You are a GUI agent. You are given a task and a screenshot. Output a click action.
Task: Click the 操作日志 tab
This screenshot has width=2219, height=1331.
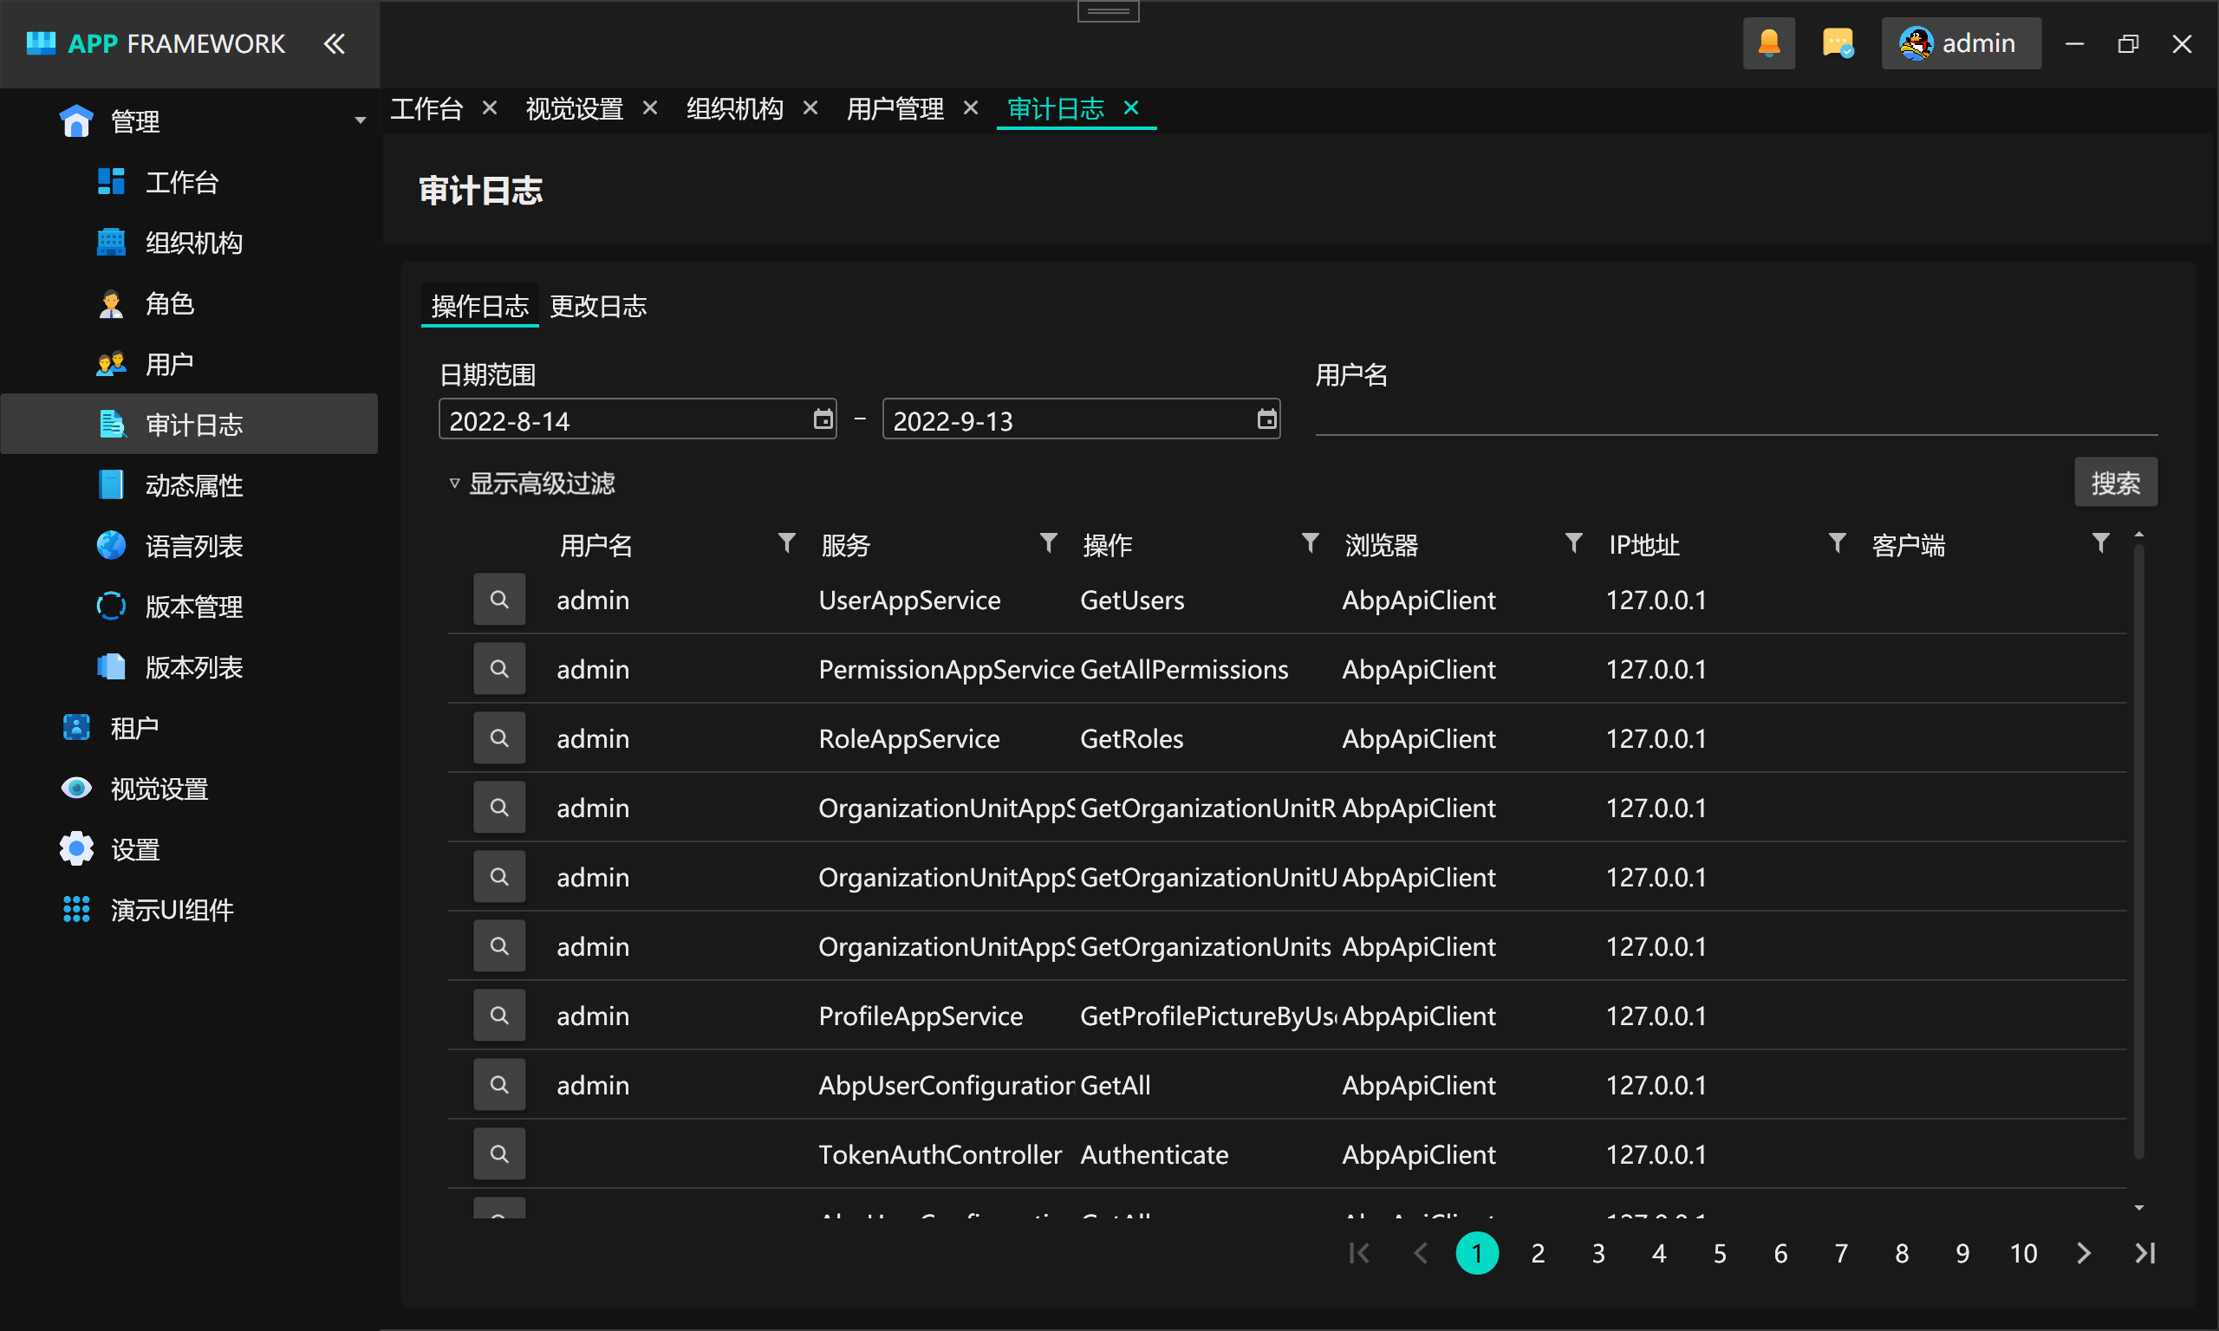pyautogui.click(x=478, y=306)
